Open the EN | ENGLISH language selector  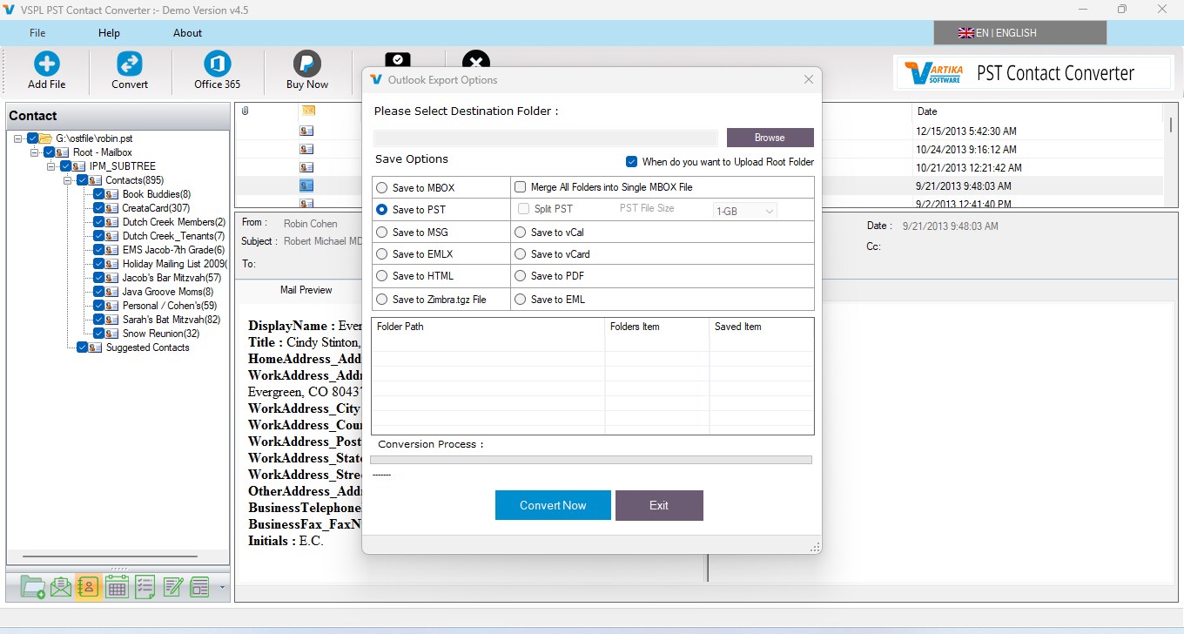(1019, 33)
